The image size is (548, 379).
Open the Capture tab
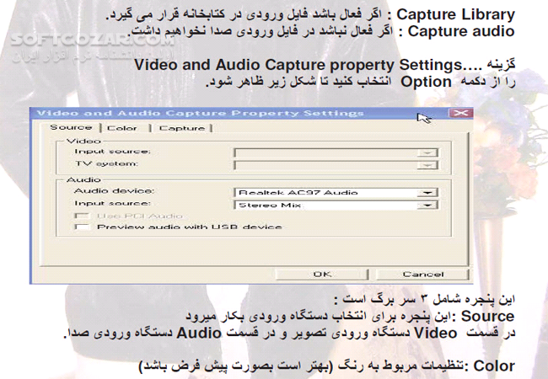coord(182,128)
